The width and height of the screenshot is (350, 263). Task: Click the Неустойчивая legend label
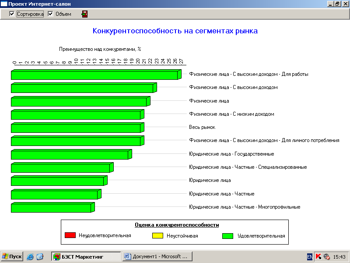click(182, 236)
